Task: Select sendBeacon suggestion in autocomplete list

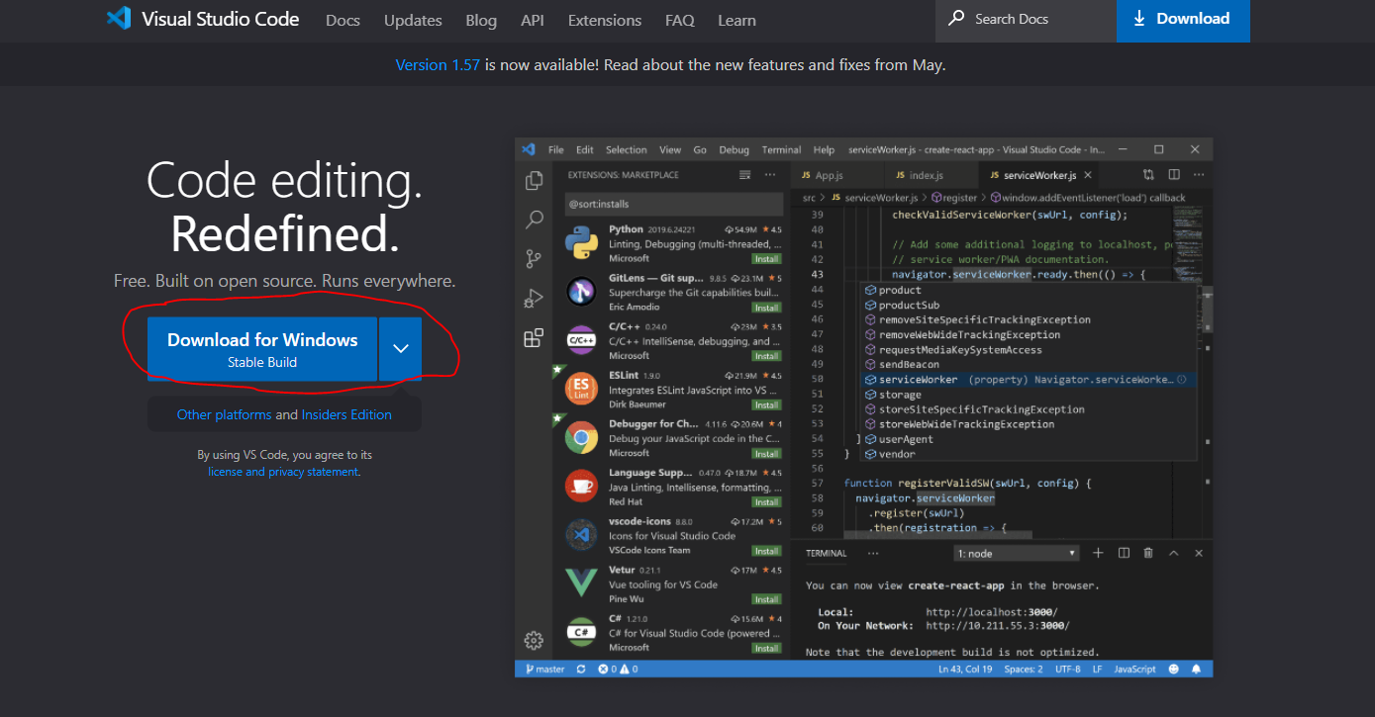Action: point(1028,365)
